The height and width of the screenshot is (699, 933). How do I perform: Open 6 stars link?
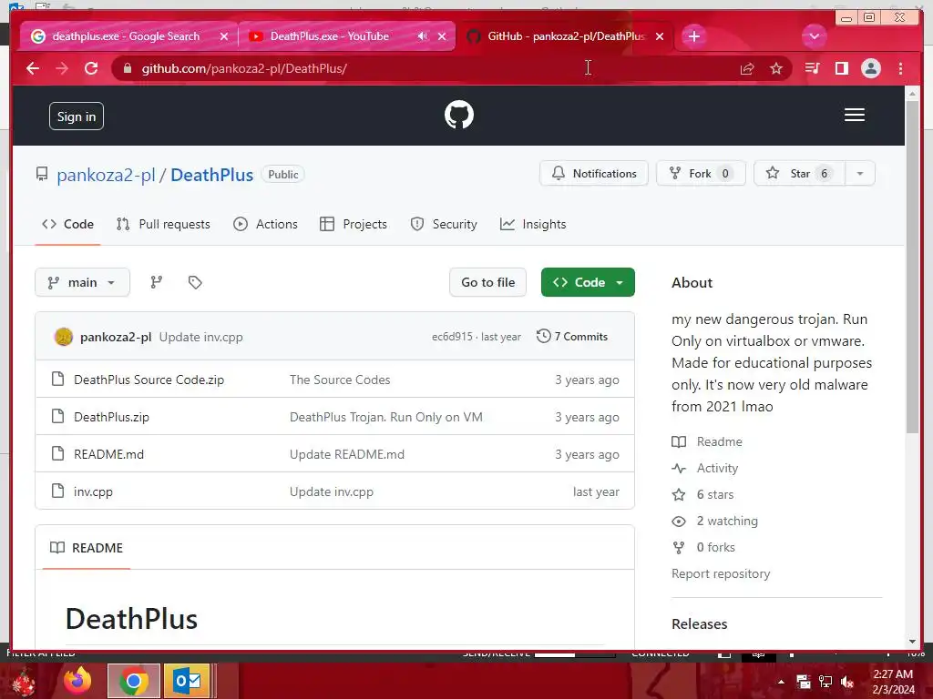point(702,494)
